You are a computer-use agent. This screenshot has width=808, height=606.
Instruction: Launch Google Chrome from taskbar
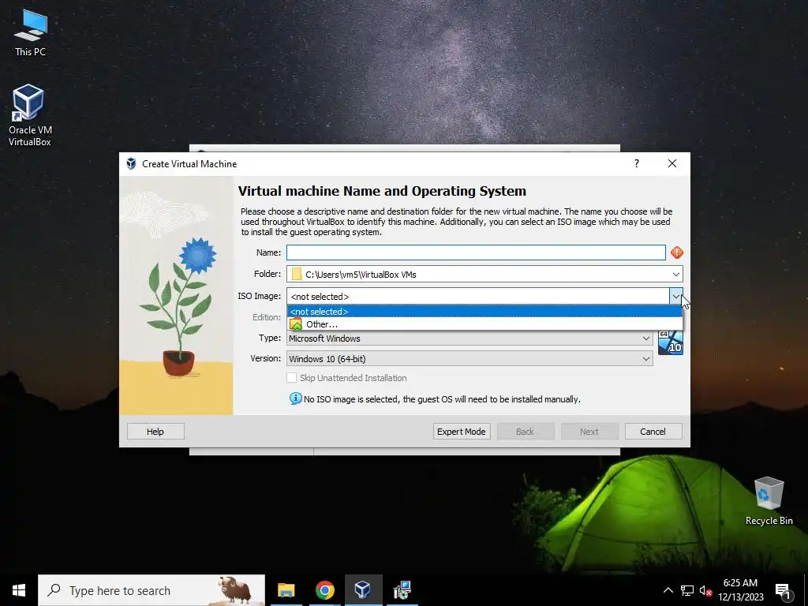[324, 590]
